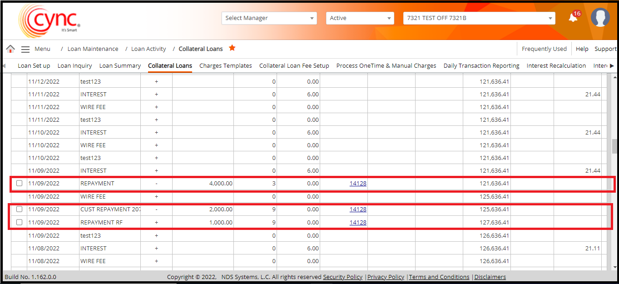Switch to the Loan Summary tab

120,66
